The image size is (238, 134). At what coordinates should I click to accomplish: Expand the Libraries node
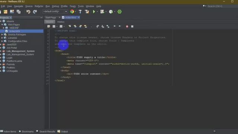[x=2, y=38]
